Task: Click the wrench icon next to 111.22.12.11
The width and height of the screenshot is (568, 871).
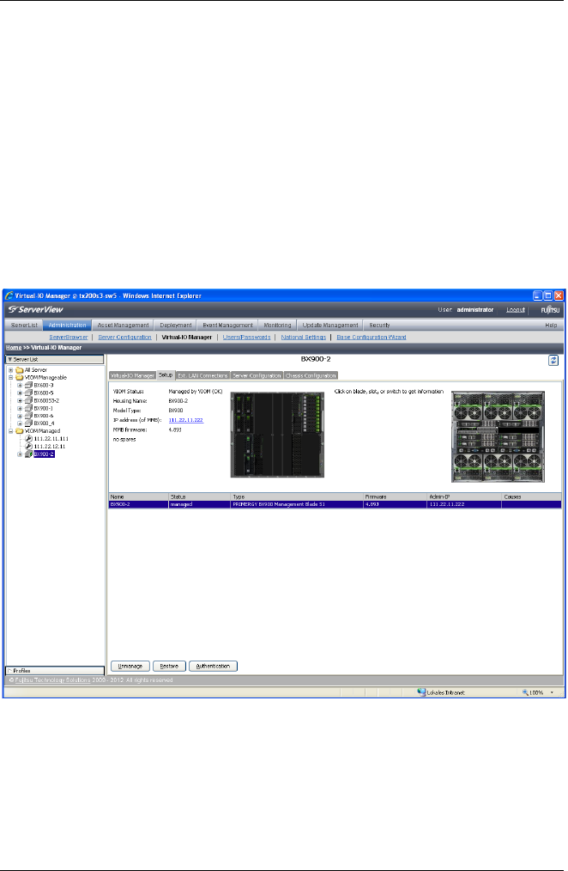Action: pyautogui.click(x=29, y=446)
